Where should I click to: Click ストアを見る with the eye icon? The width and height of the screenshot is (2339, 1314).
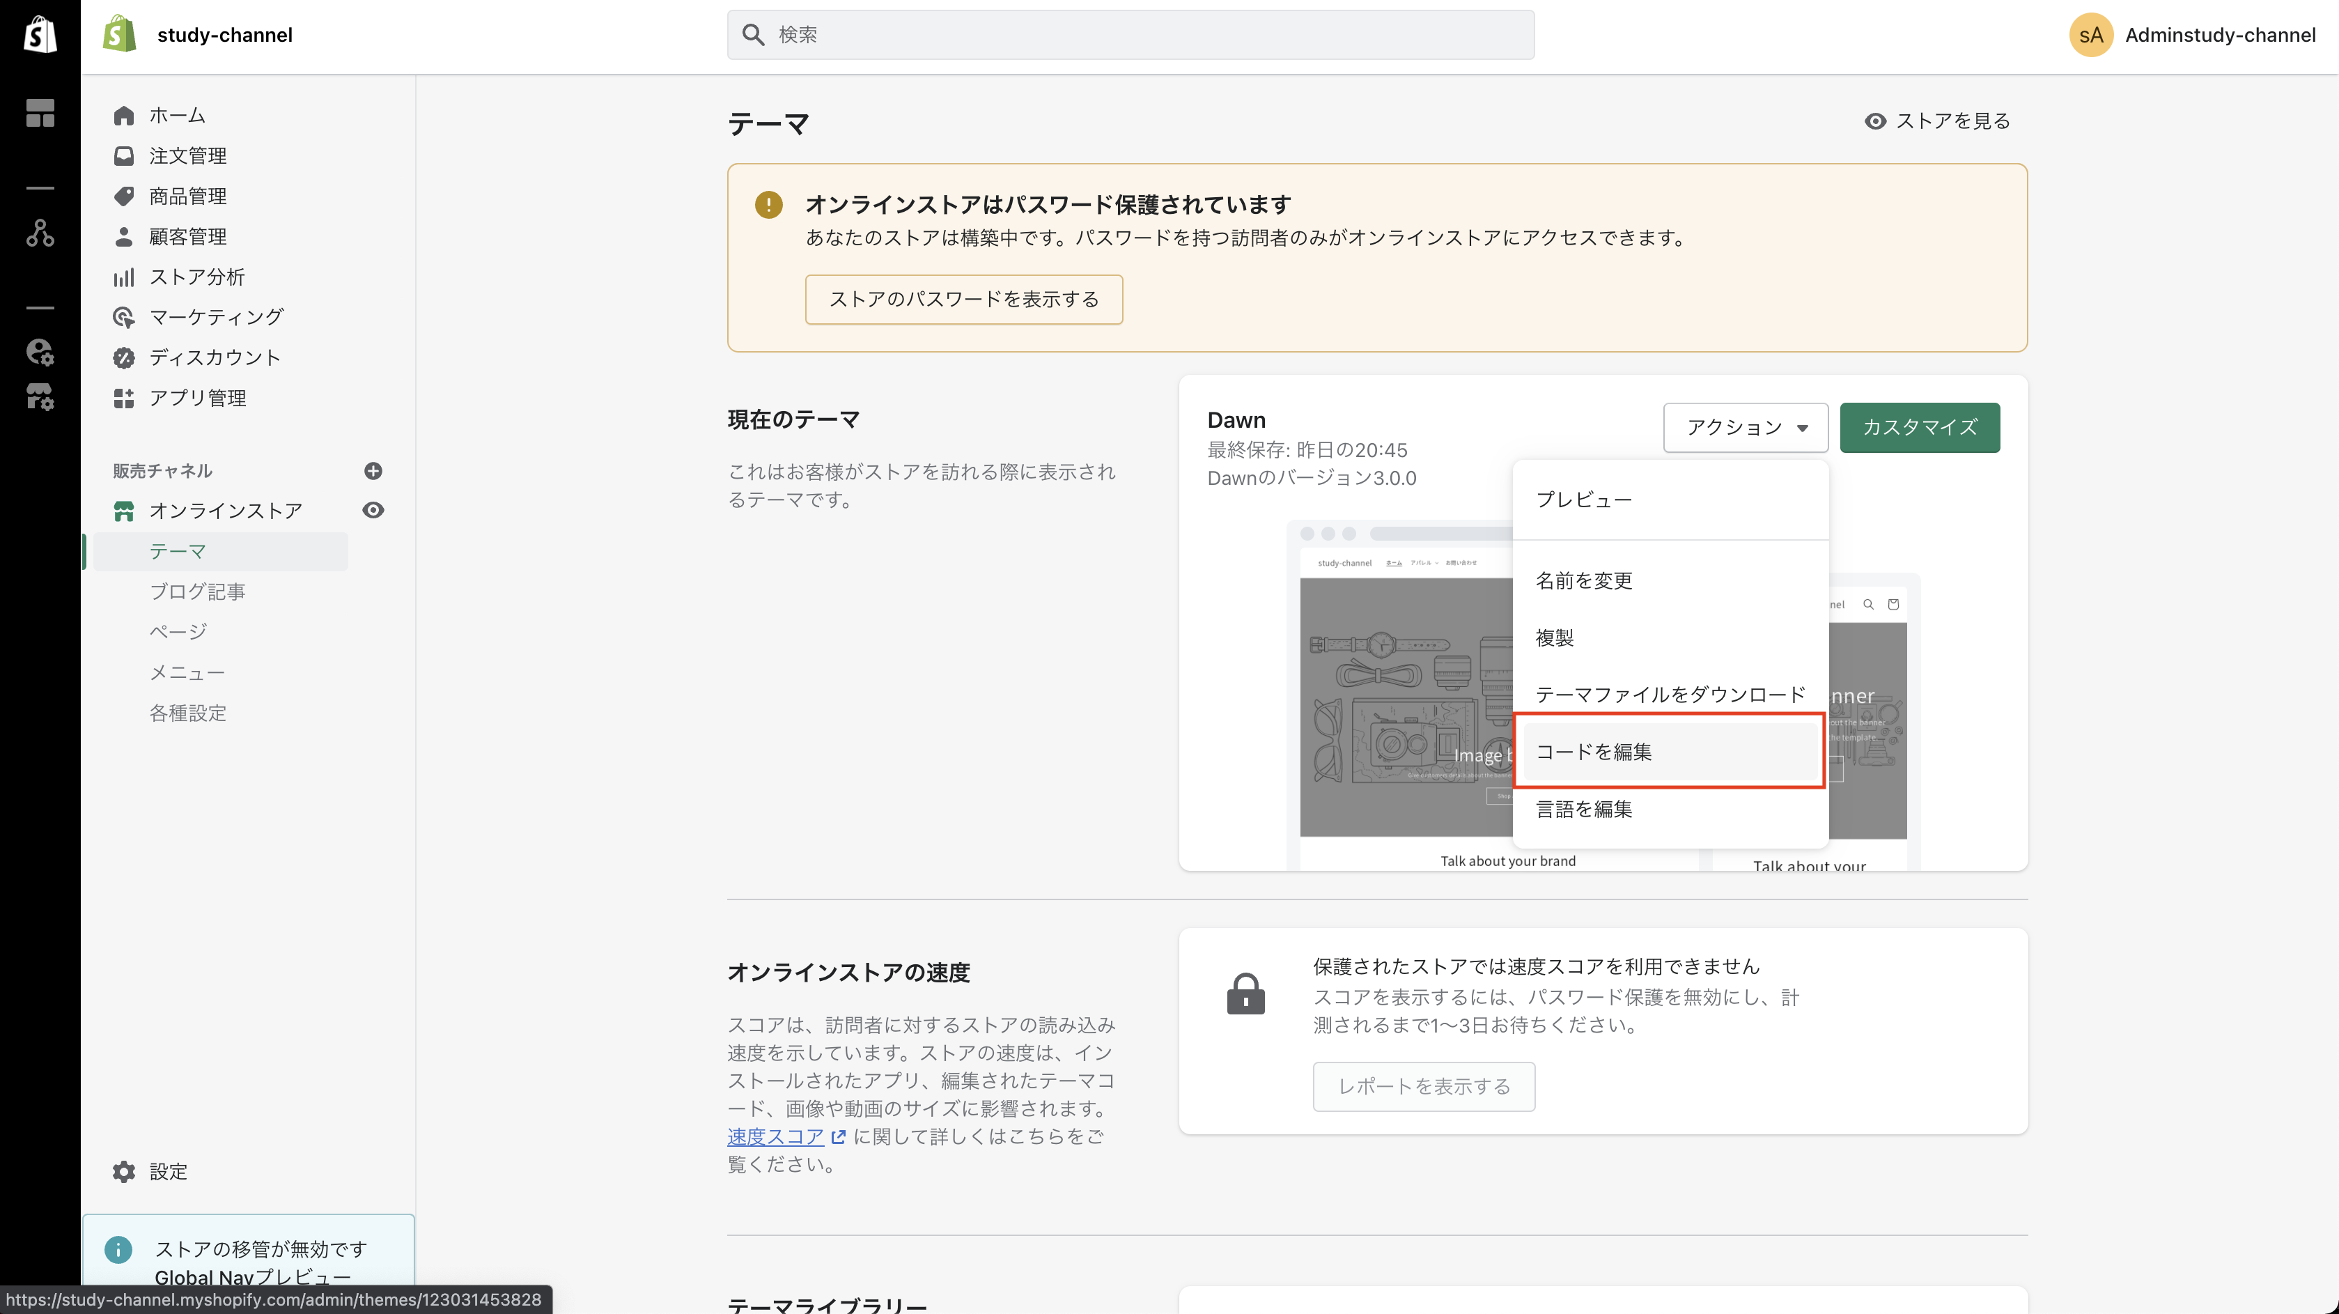click(1938, 120)
